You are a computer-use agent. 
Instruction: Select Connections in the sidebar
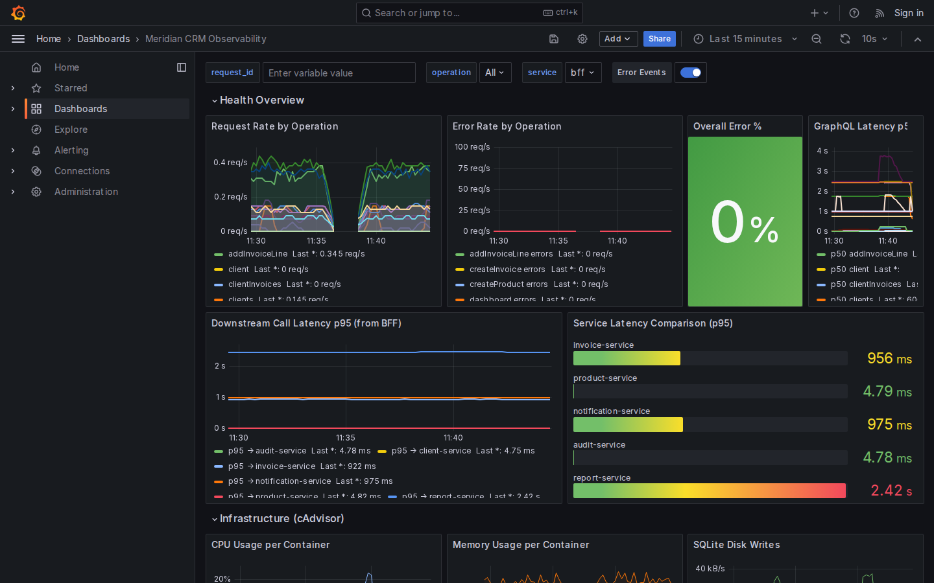(82, 171)
